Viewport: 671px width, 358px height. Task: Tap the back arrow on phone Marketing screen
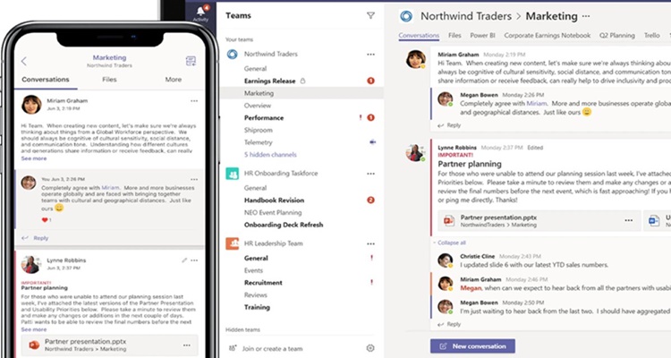[x=23, y=61]
